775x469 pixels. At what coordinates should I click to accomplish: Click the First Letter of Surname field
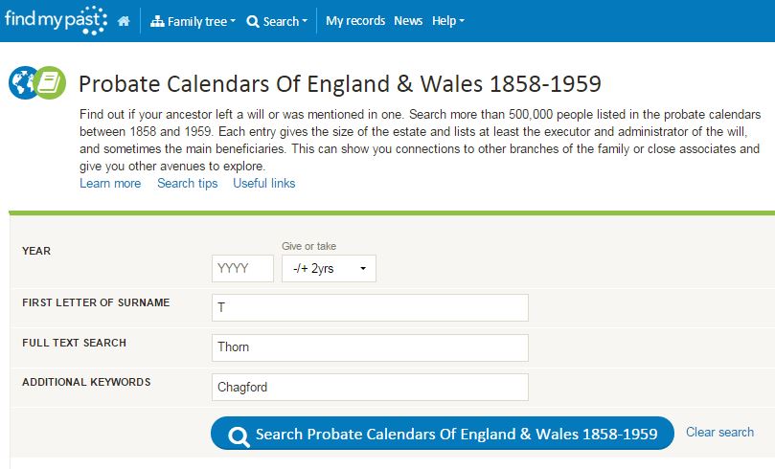click(370, 307)
